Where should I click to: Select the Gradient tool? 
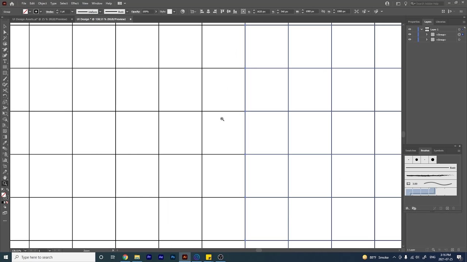[x=5, y=137]
